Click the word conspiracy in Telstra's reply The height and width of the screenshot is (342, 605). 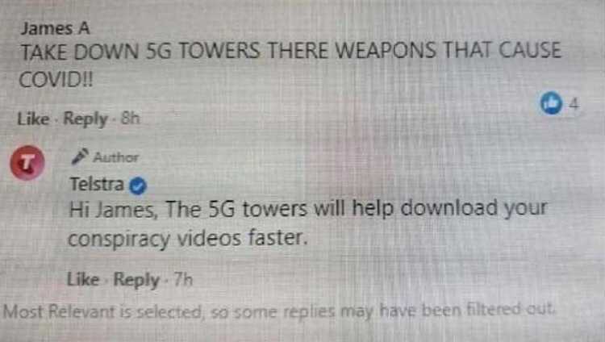point(119,239)
